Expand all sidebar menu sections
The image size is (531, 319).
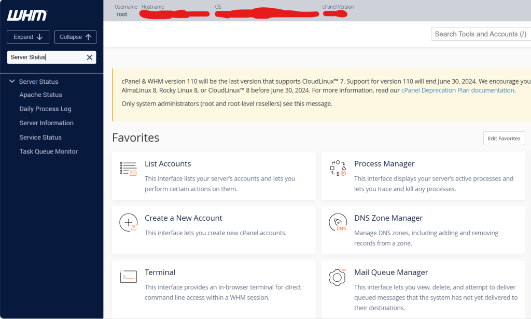(28, 37)
